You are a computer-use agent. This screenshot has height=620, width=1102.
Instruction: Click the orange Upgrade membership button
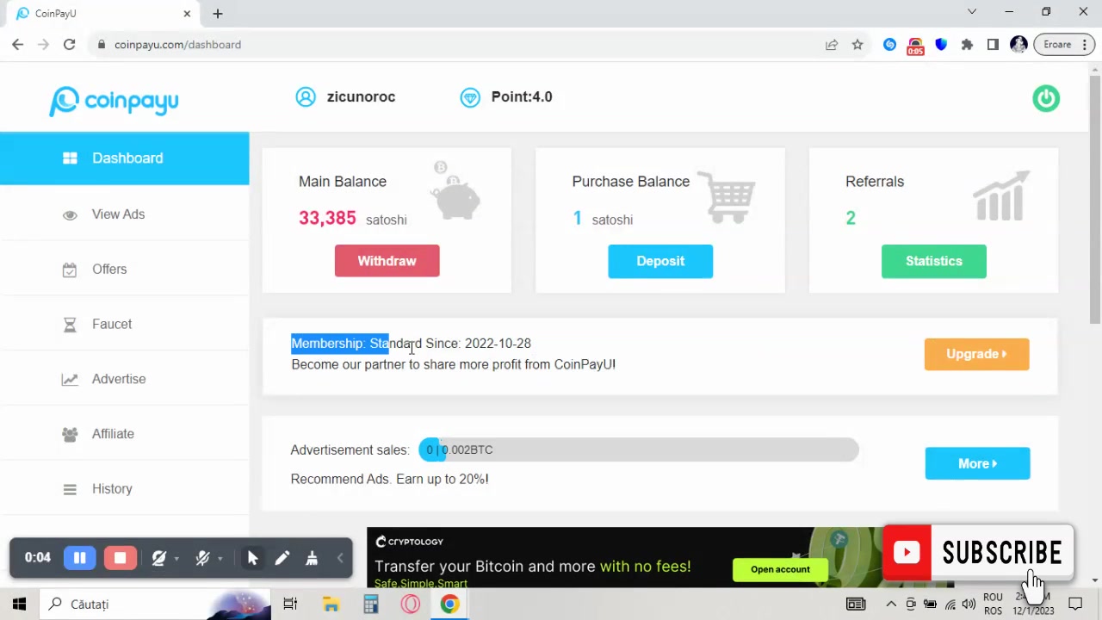(x=976, y=354)
